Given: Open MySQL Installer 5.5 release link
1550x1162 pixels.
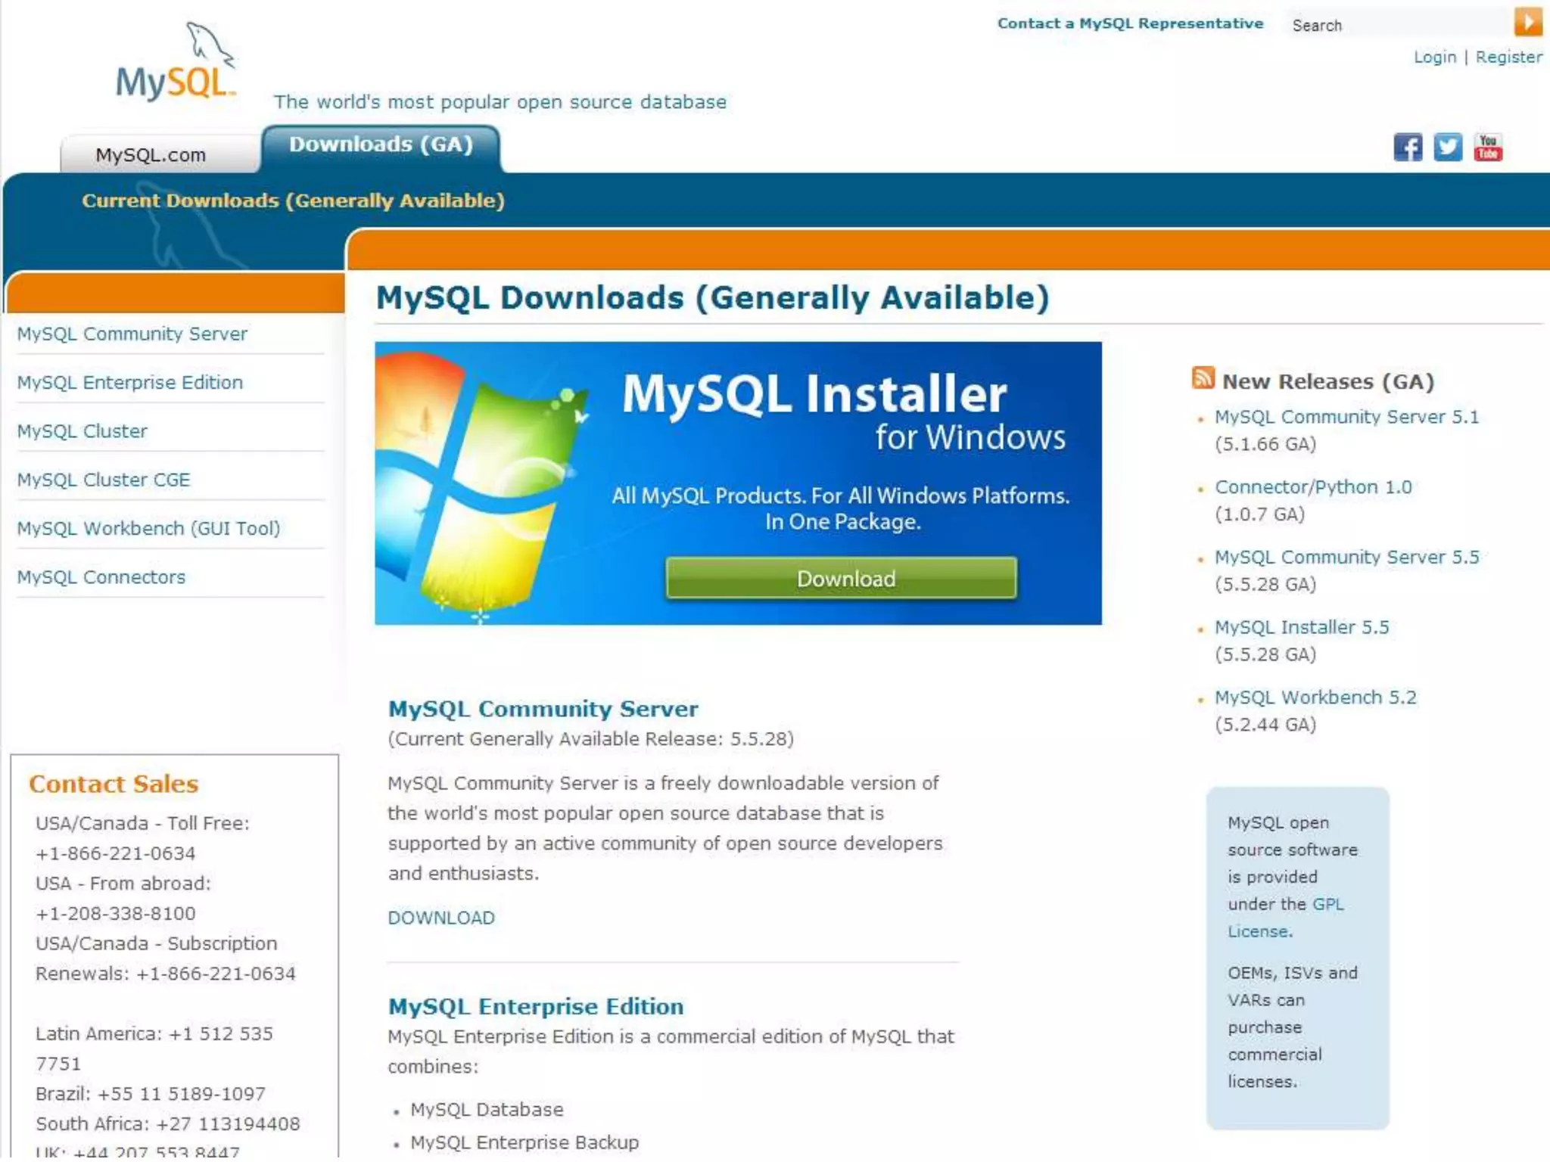Looking at the screenshot, I should pyautogui.click(x=1302, y=628).
